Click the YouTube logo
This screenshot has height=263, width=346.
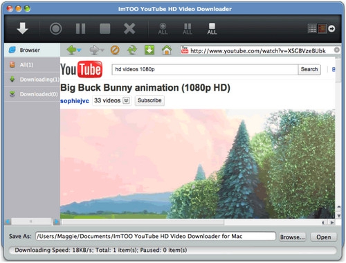point(82,69)
